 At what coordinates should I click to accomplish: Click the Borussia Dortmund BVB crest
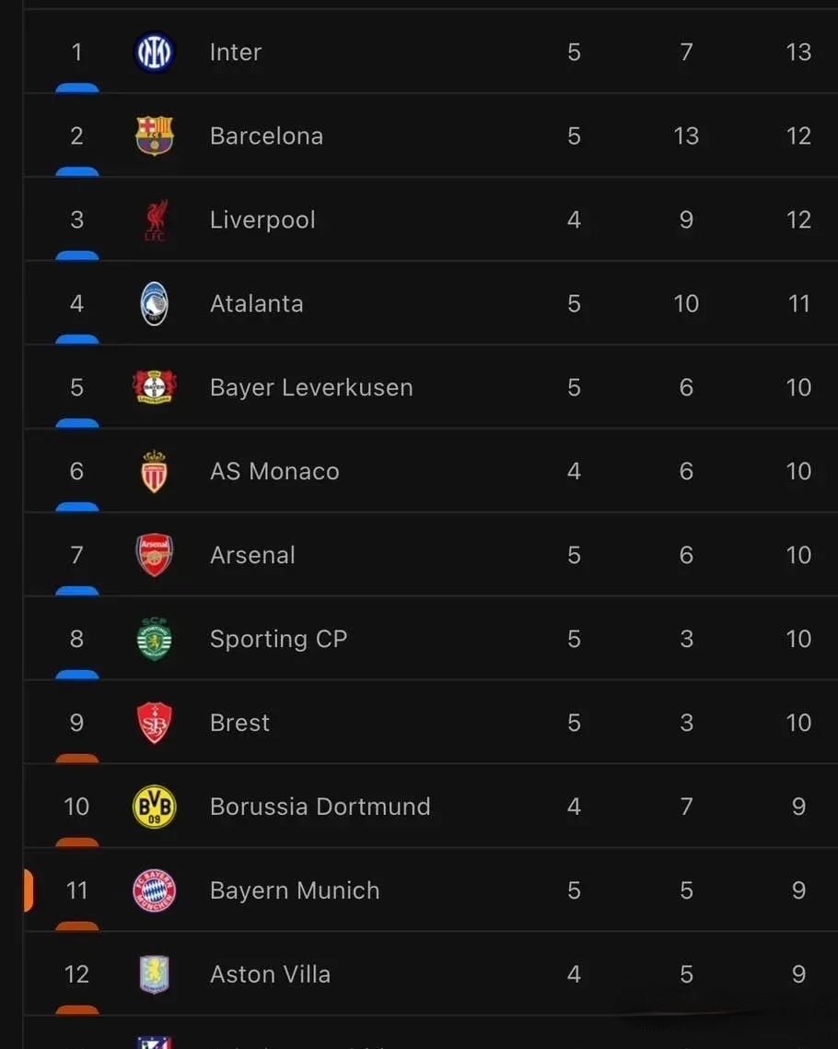coord(154,807)
